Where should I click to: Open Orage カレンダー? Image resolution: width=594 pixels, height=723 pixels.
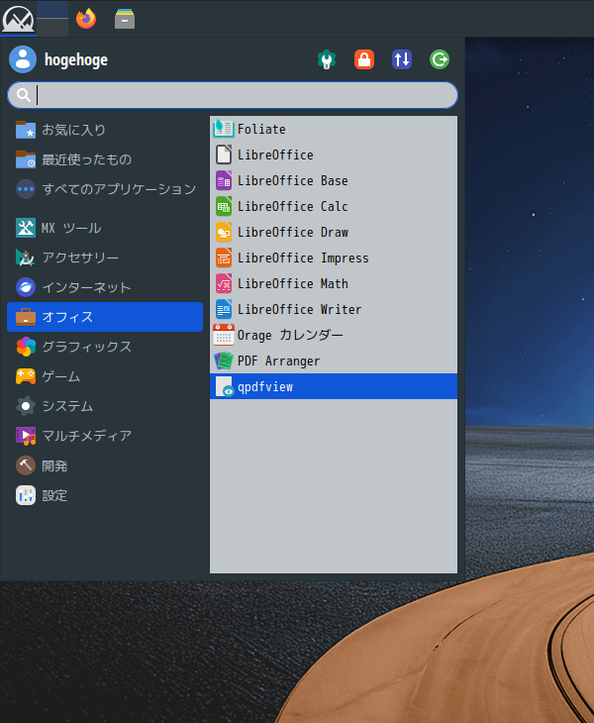coord(289,335)
